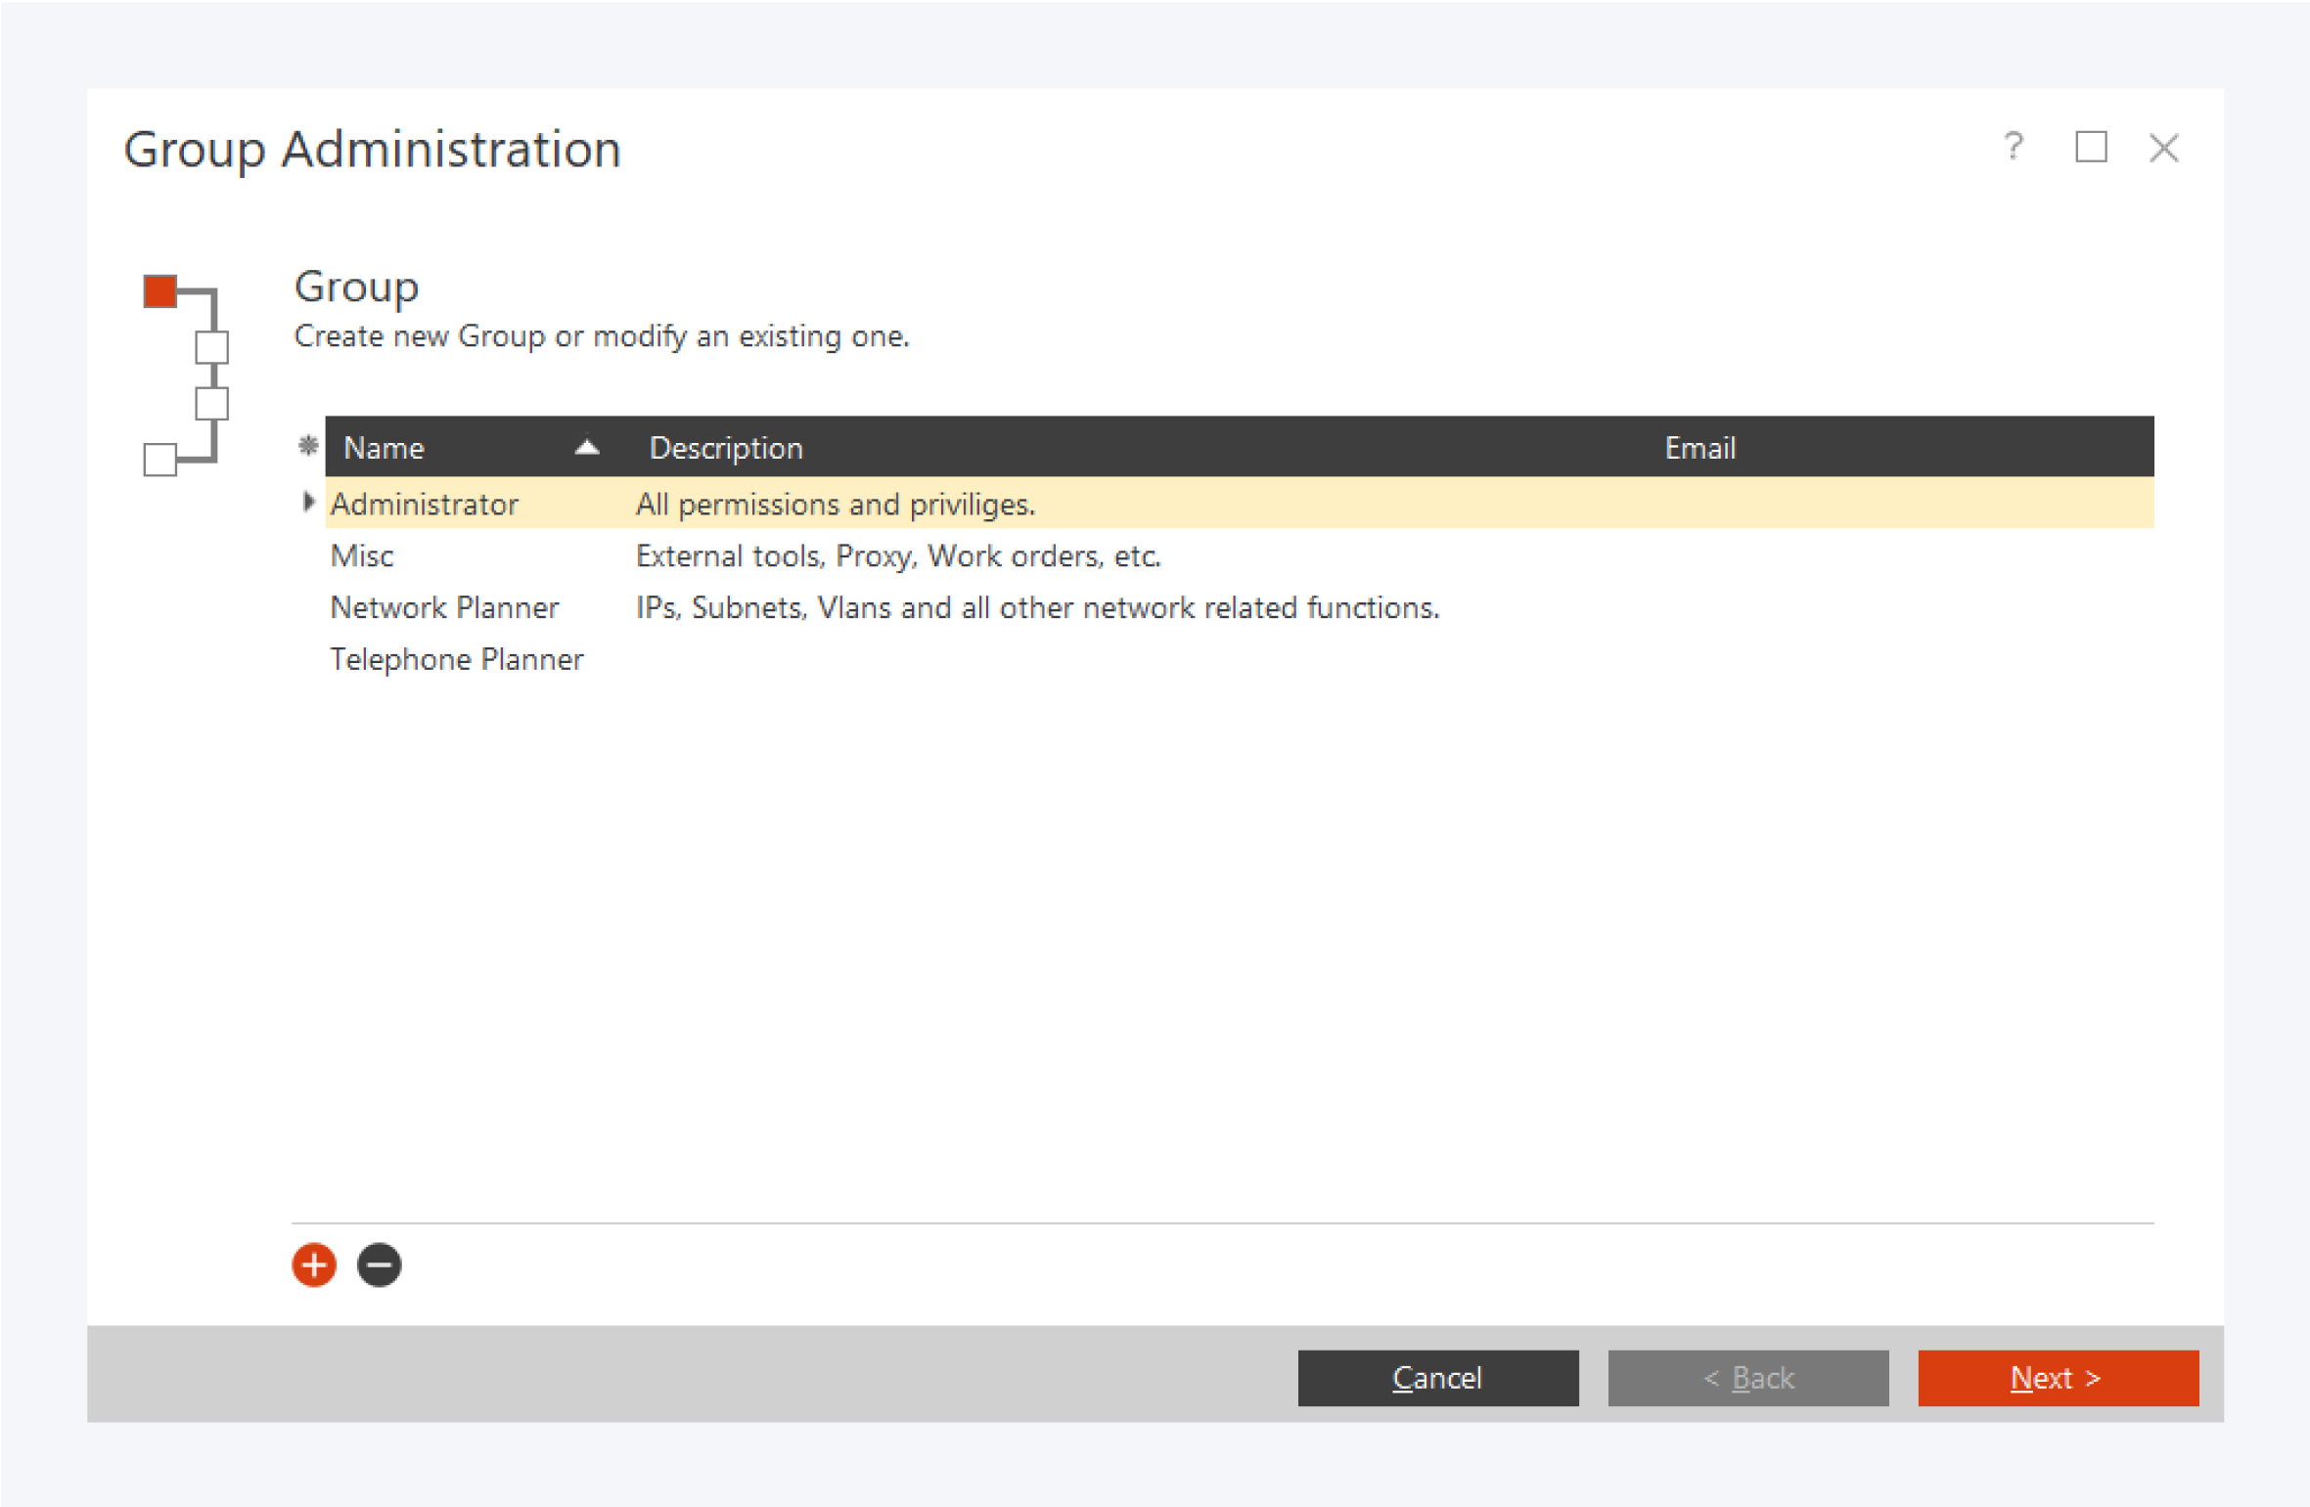The width and height of the screenshot is (2310, 1507).
Task: Select the Description column header
Action: point(726,446)
